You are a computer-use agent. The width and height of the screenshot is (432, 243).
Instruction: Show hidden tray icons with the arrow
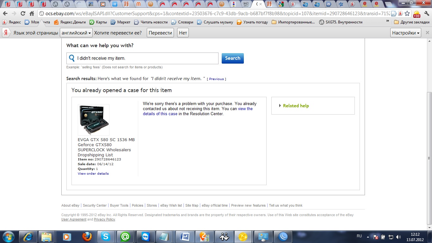click(368, 237)
